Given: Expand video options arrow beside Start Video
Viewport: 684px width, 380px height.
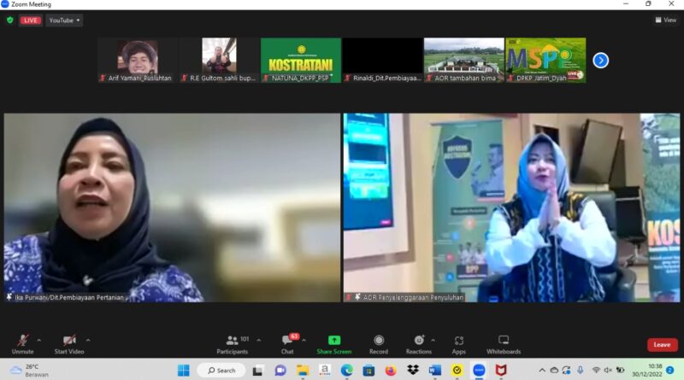Looking at the screenshot, I should pyautogui.click(x=88, y=340).
